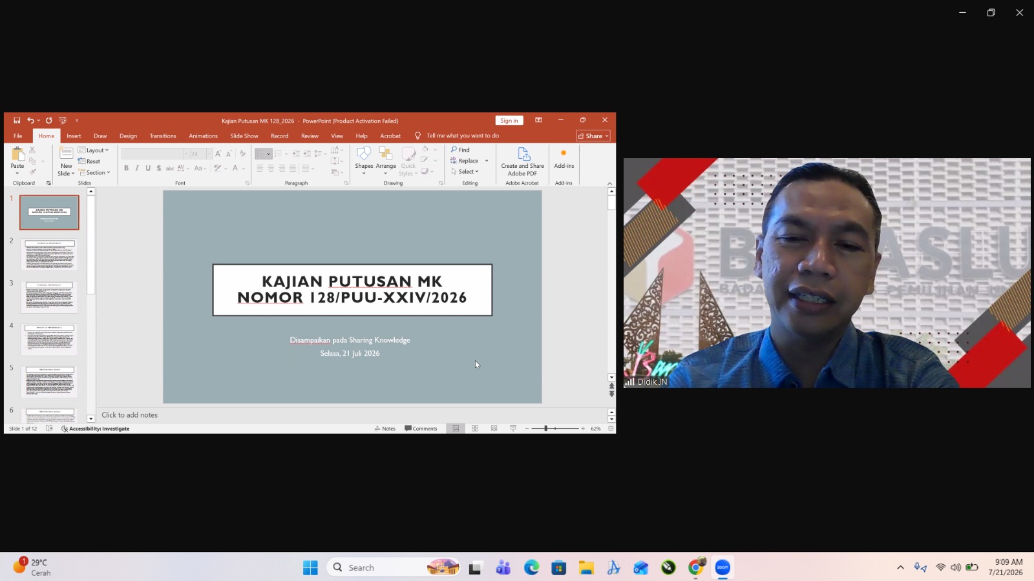The height and width of the screenshot is (581, 1034).
Task: Toggle the Comments pane
Action: coord(421,429)
